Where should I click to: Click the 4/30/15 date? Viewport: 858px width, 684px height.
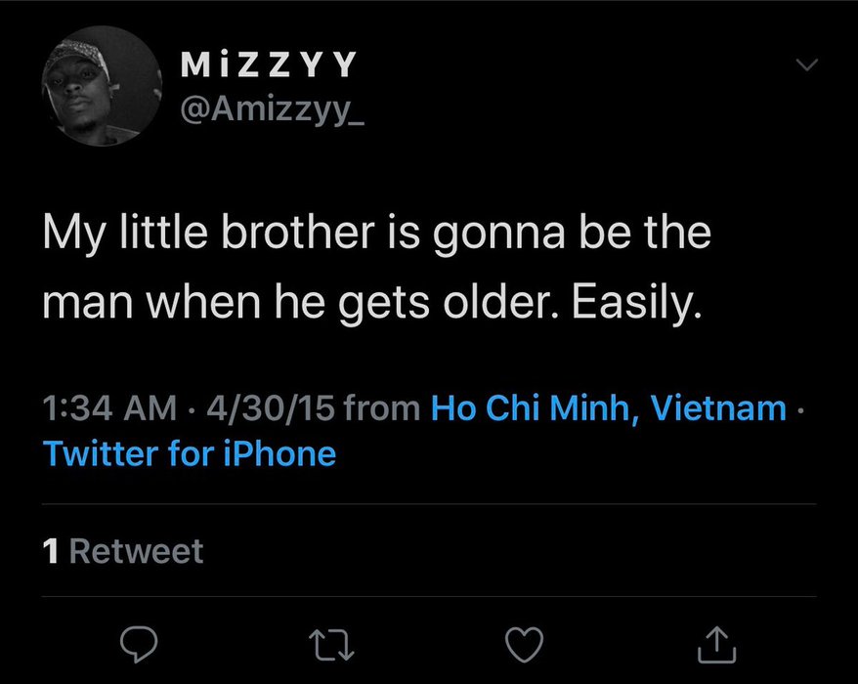pyautogui.click(x=271, y=407)
